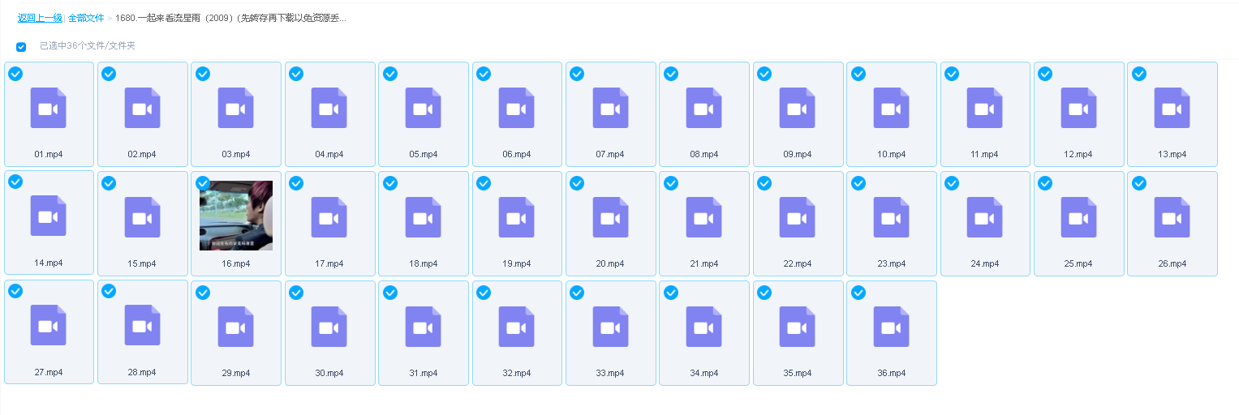Deselect the checkmark on 14.mp4
Image resolution: width=1239 pixels, height=415 pixels.
coord(15,182)
